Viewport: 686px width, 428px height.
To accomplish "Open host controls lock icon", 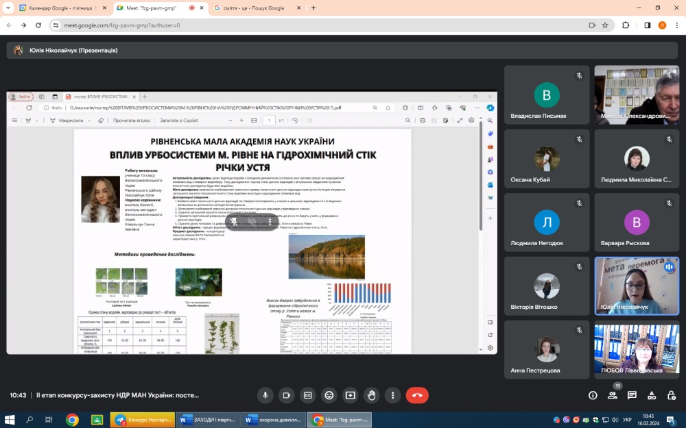I will point(671,395).
